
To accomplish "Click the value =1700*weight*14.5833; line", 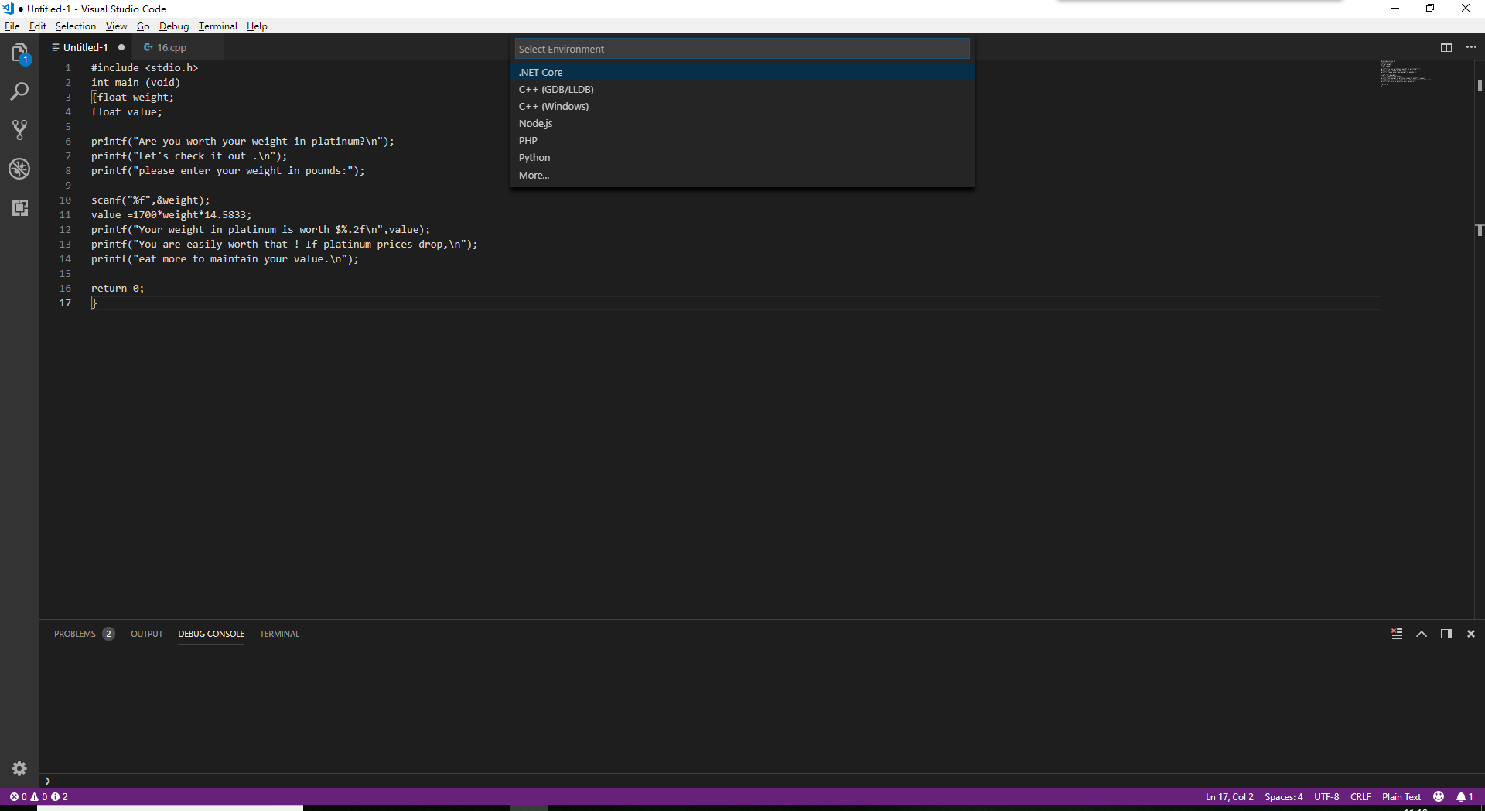I will pyautogui.click(x=171, y=215).
